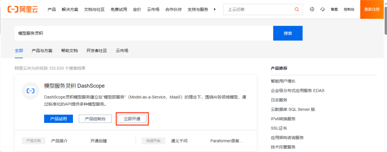This screenshot has width=387, height=152.
Task: Click the 产品推荐 heading
Action: click(x=279, y=68)
